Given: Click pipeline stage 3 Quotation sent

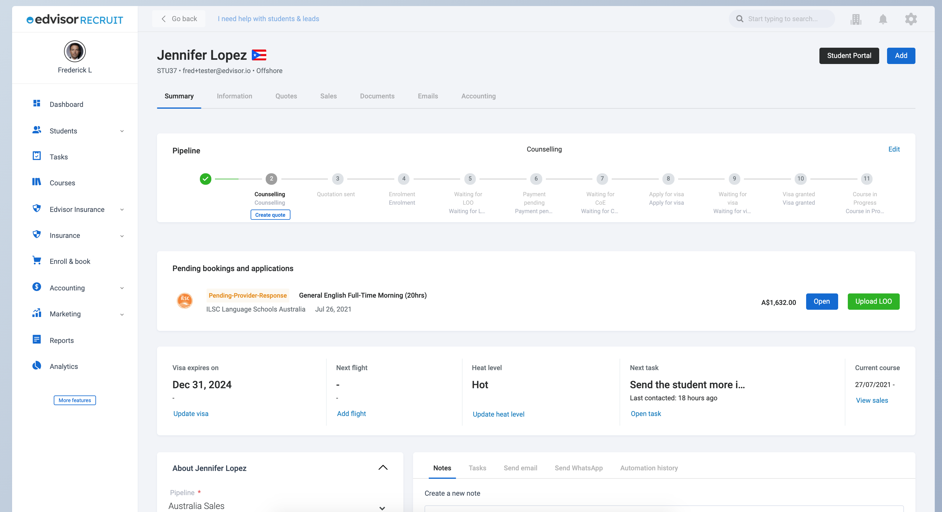Looking at the screenshot, I should coord(337,179).
